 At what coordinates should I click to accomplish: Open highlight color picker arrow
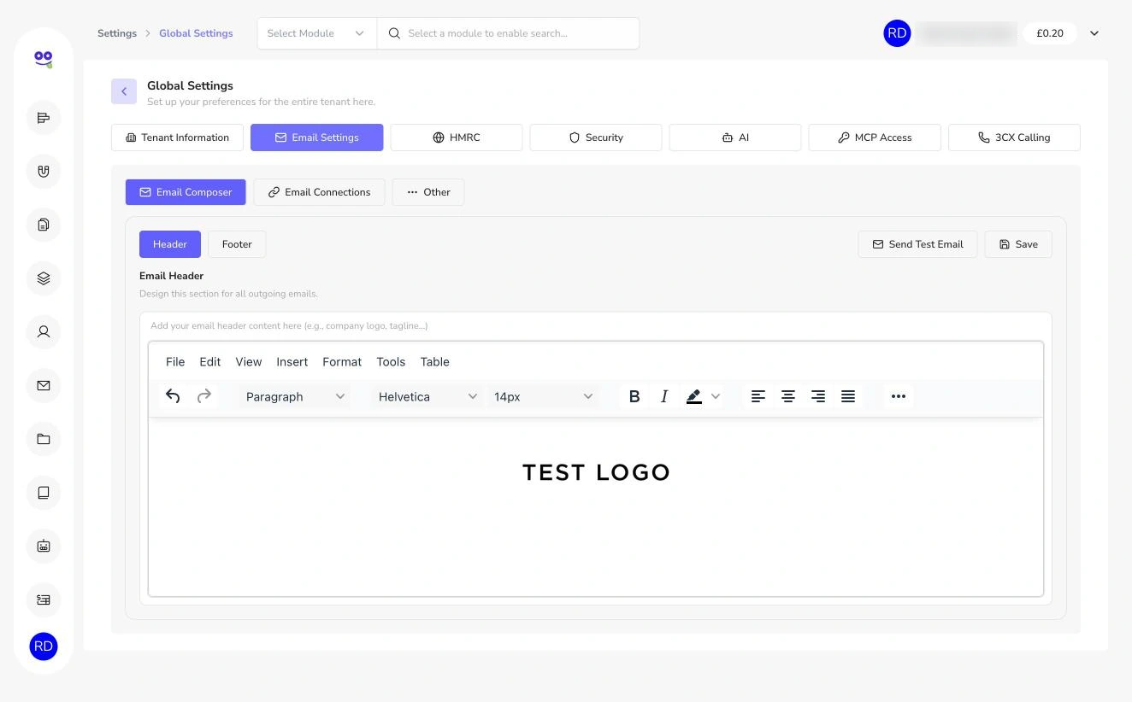[716, 396]
